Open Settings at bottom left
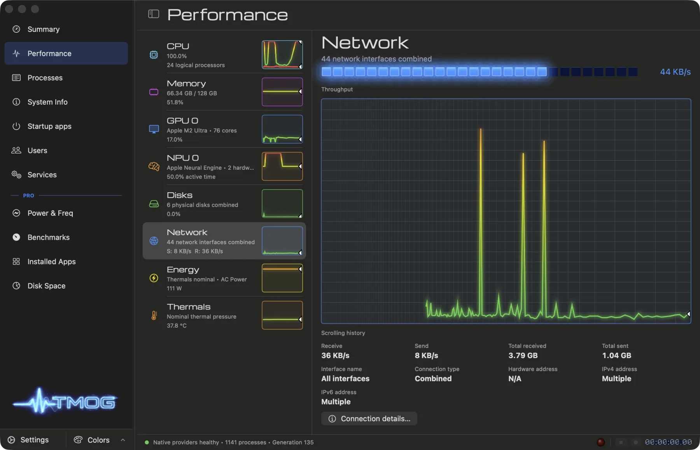The width and height of the screenshot is (700, 450). (x=28, y=440)
